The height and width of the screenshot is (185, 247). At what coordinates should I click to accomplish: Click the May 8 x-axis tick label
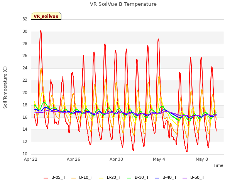point(202,159)
